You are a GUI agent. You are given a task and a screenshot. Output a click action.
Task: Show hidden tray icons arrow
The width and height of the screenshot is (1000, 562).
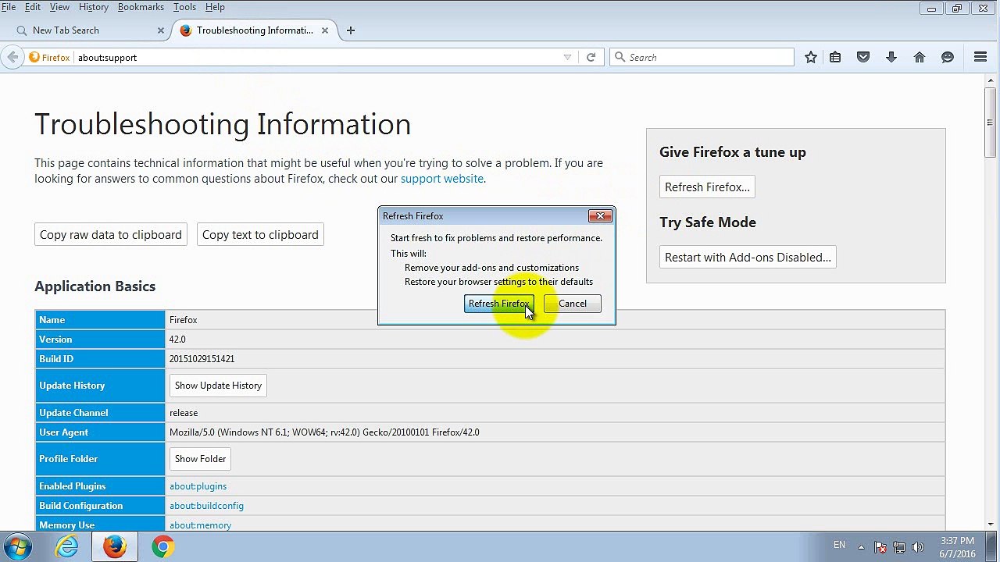[x=861, y=547]
